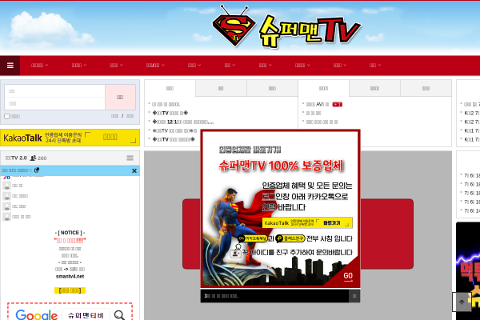This screenshot has width=480, height=320.
Task: Toggle the checkbox under the login fields
Action: (6, 116)
